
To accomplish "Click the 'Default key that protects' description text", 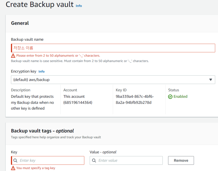I will click(x=32, y=102).
